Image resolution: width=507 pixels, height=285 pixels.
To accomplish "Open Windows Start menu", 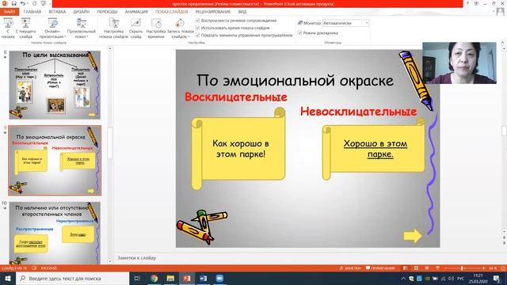I will click(7, 278).
